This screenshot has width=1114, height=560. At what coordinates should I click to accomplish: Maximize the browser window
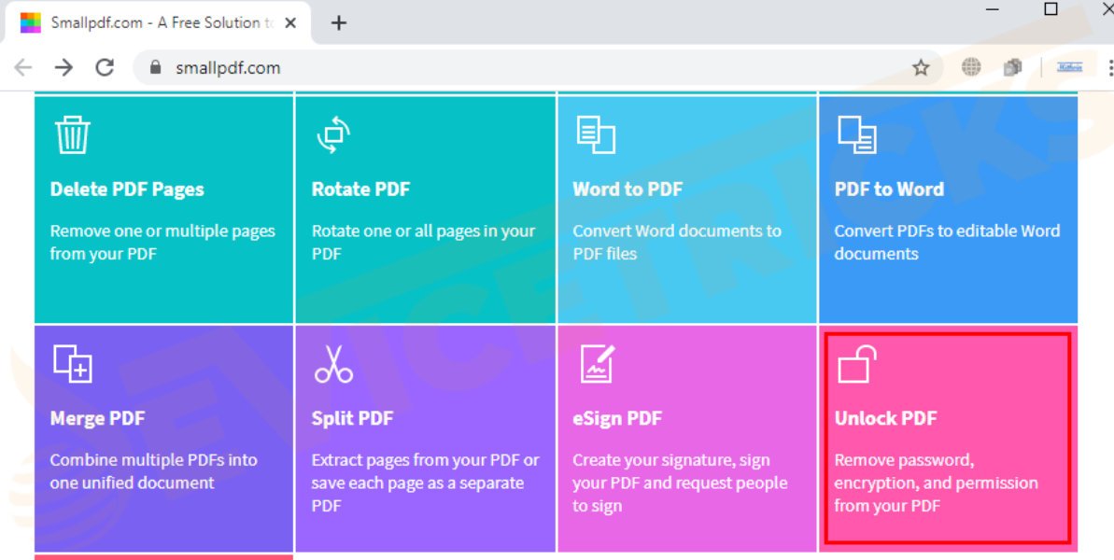click(1051, 9)
